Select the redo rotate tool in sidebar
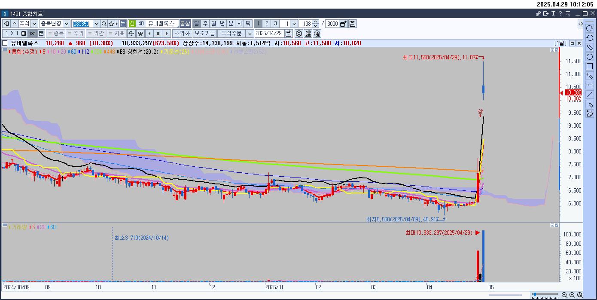The height and width of the screenshot is (300, 597). pyautogui.click(x=590, y=28)
